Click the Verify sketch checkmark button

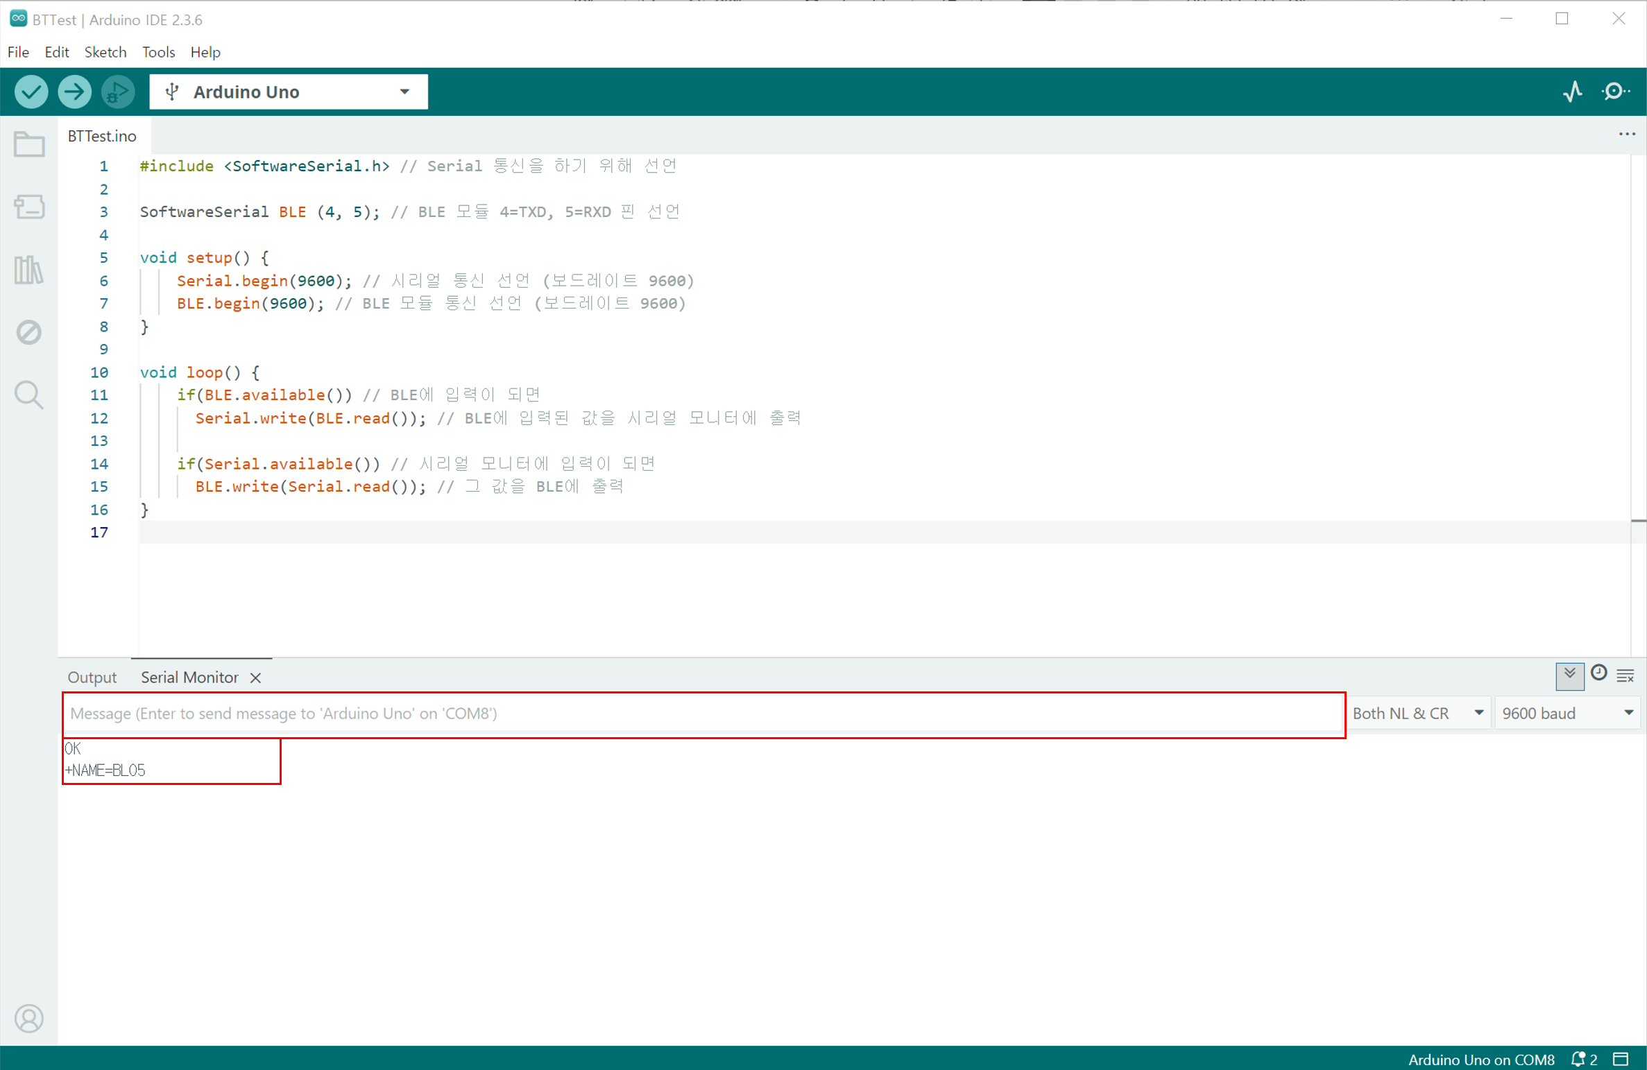click(x=31, y=92)
